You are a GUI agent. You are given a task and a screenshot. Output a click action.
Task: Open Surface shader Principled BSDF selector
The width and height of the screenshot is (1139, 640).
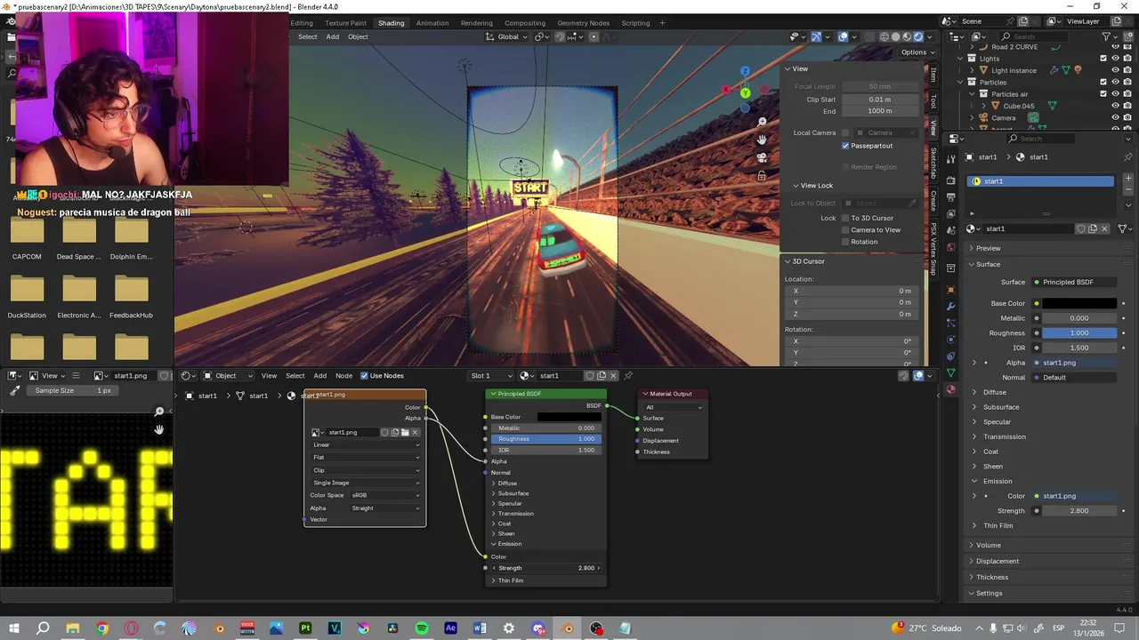(1074, 282)
